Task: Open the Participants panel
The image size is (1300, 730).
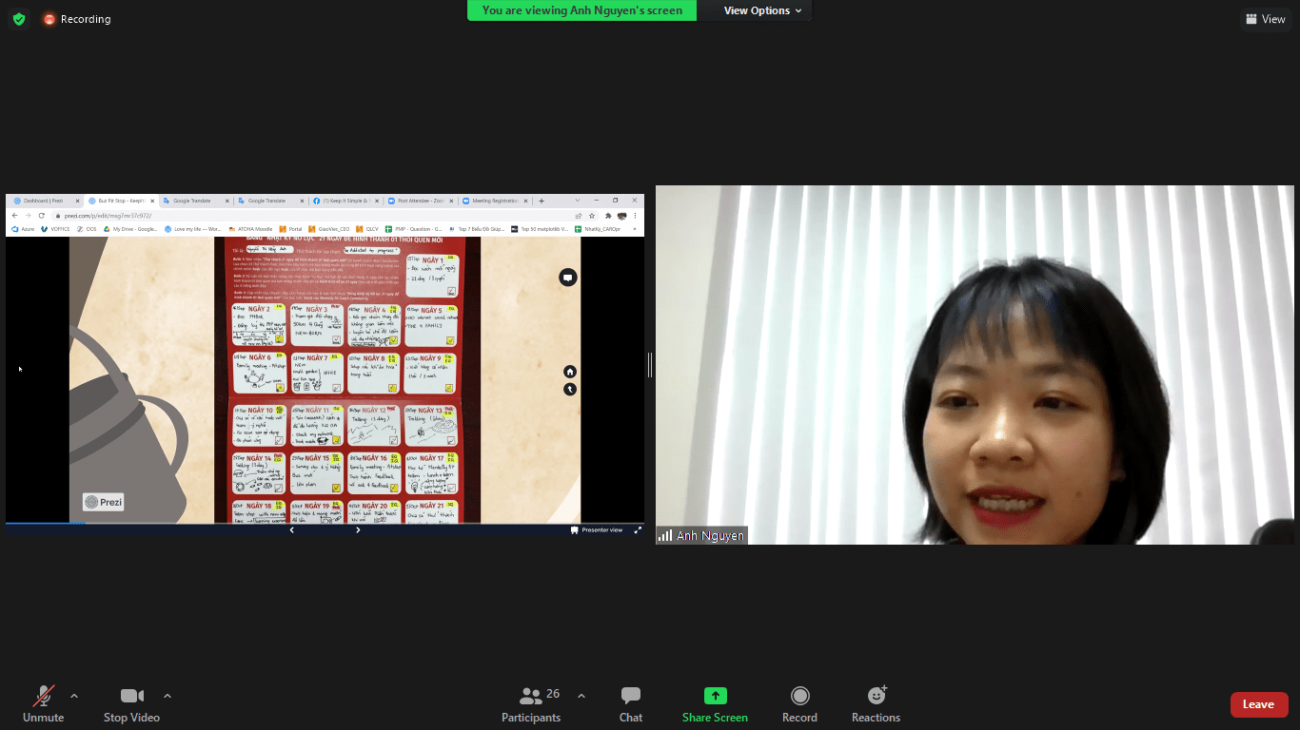Action: (x=531, y=704)
